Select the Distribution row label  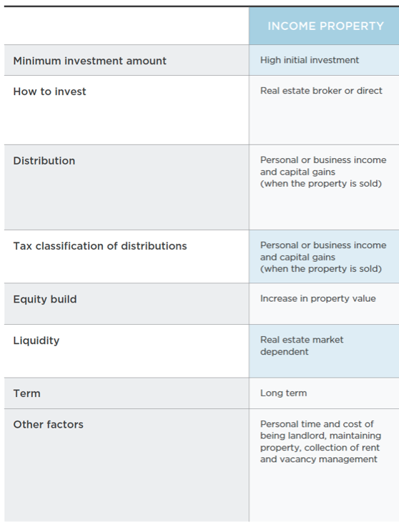tap(44, 161)
